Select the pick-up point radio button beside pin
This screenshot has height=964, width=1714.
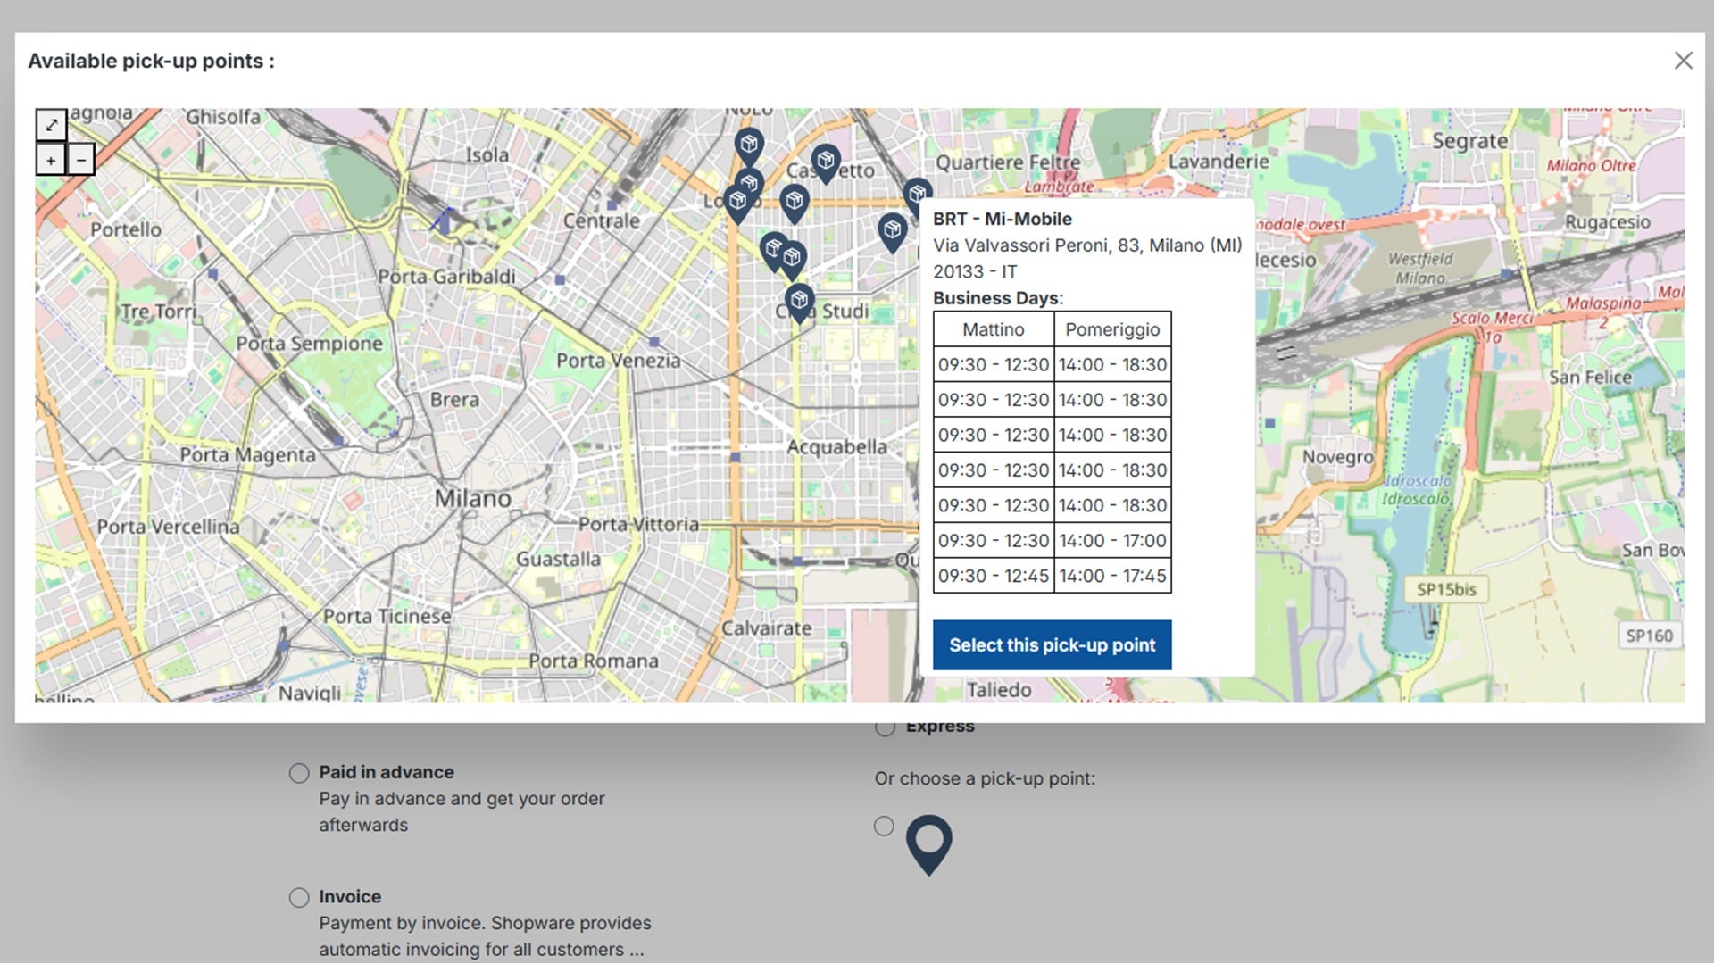(x=884, y=826)
